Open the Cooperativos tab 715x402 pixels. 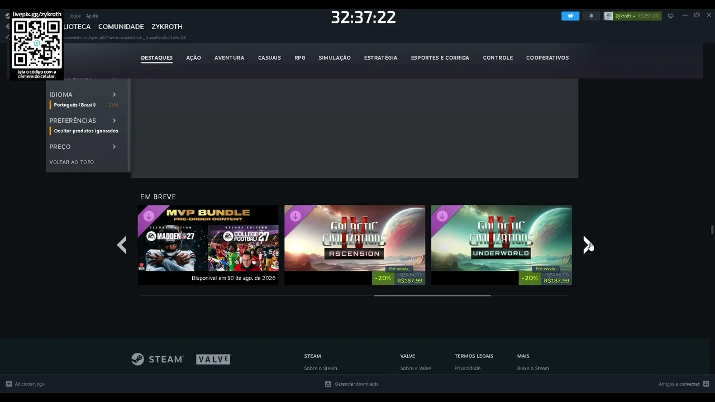(x=547, y=58)
